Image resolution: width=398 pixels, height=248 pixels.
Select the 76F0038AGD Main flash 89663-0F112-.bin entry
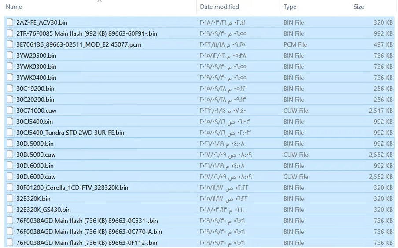[87, 243]
